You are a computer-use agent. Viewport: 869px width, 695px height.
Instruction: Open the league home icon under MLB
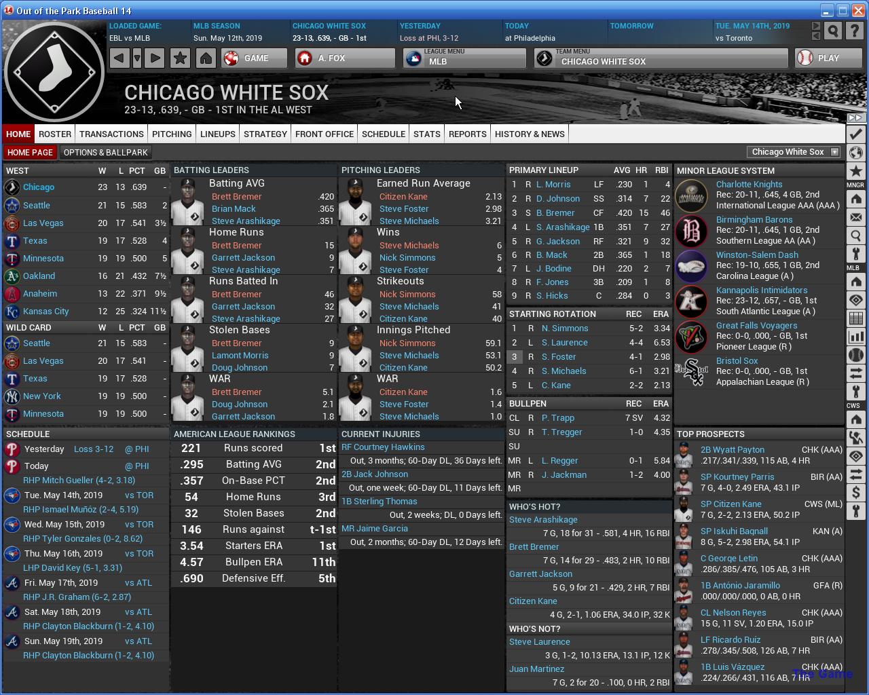click(855, 282)
